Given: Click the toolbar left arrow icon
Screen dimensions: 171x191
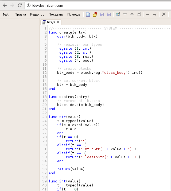Looking at the screenshot, I should 147,14.
